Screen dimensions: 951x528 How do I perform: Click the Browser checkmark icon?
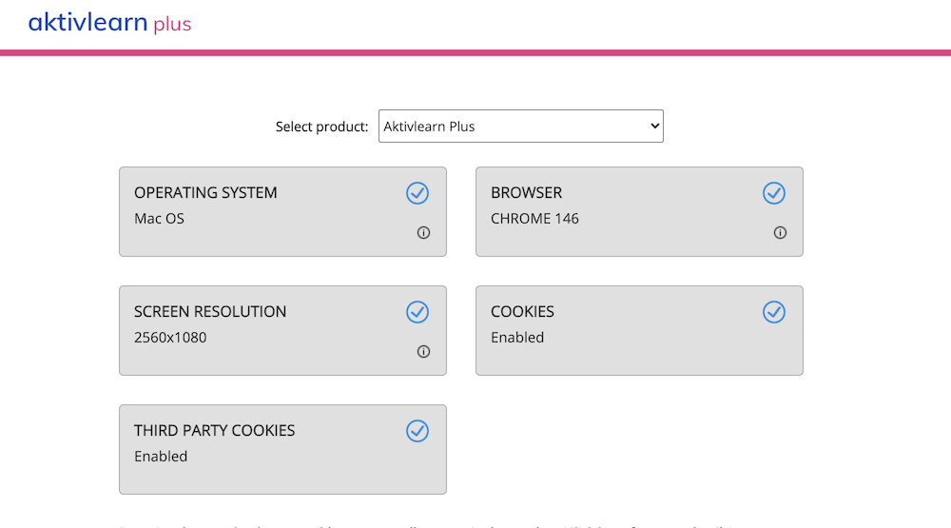[x=774, y=193]
